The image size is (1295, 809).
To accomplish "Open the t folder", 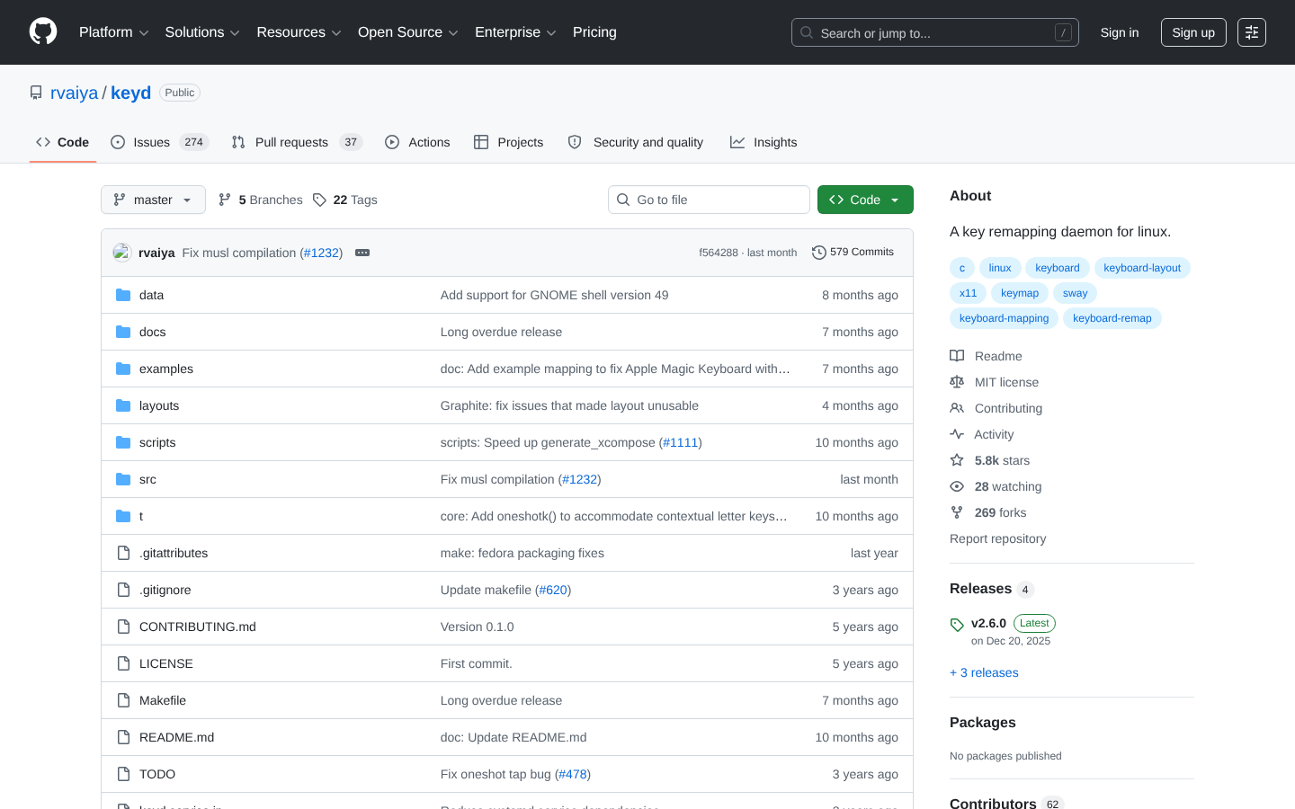I will pos(141,516).
